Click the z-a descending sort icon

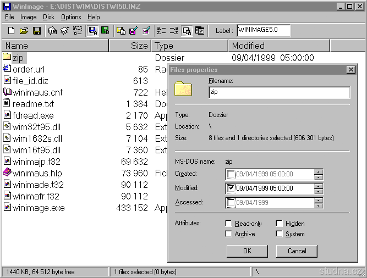click(174, 31)
